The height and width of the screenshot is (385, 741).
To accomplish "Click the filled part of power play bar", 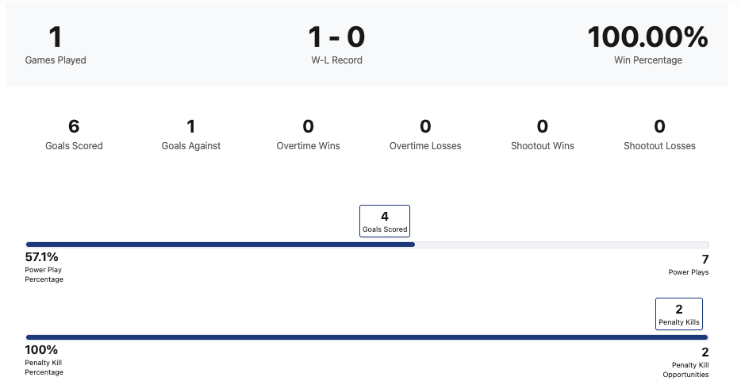I will [221, 244].
